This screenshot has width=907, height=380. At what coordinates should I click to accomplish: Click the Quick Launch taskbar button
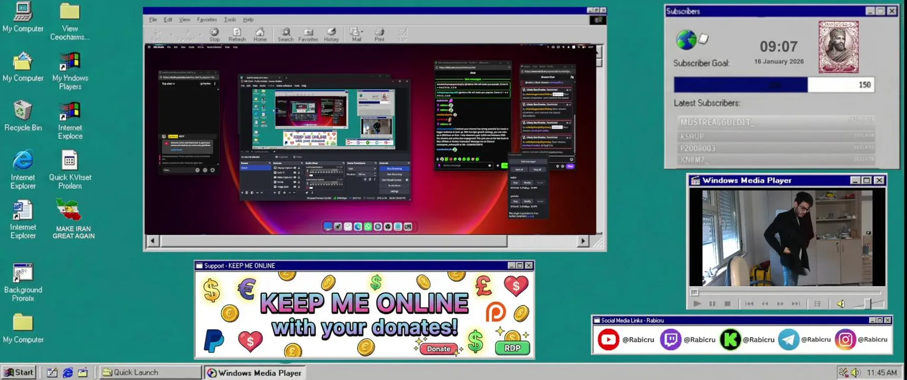click(x=150, y=372)
